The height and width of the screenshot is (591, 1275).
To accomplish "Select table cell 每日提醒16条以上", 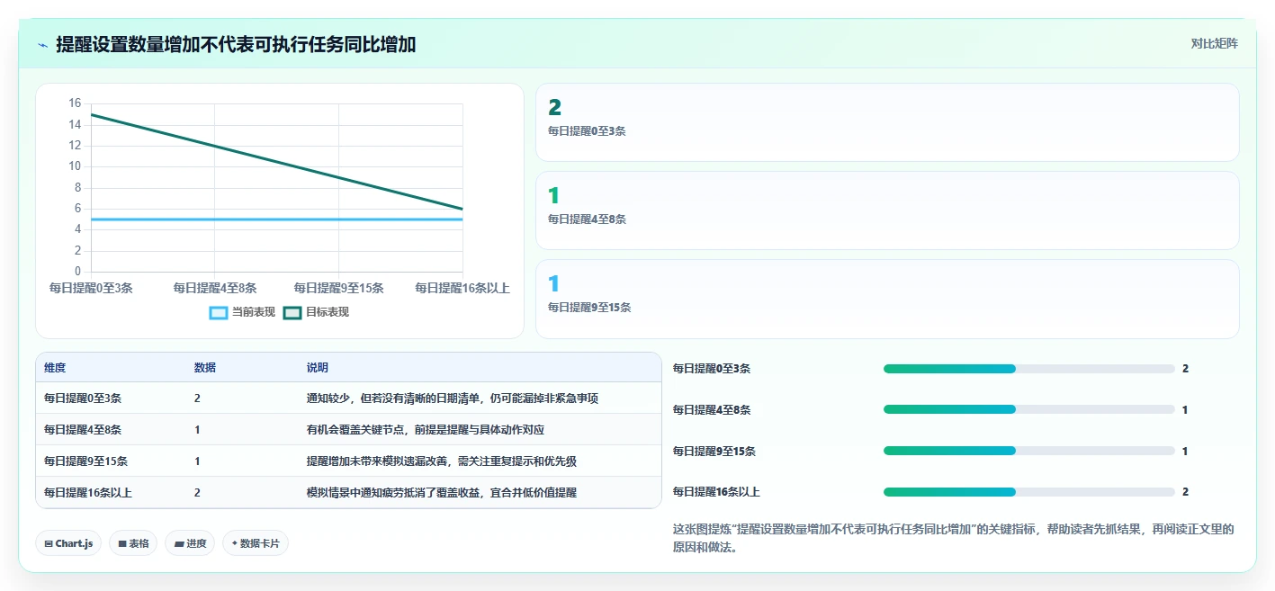I will pos(88,493).
